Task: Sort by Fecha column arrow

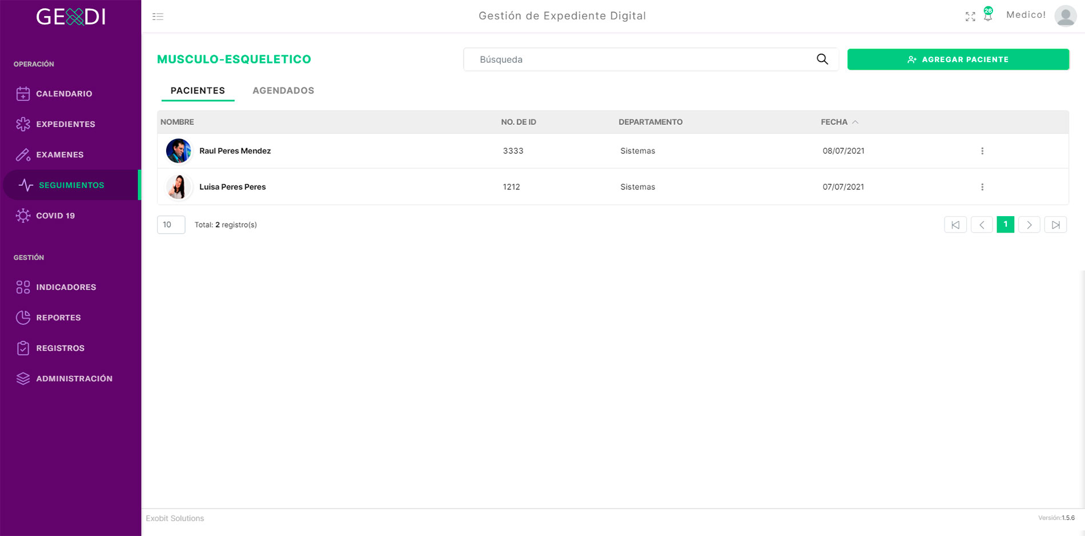Action: 855,122
